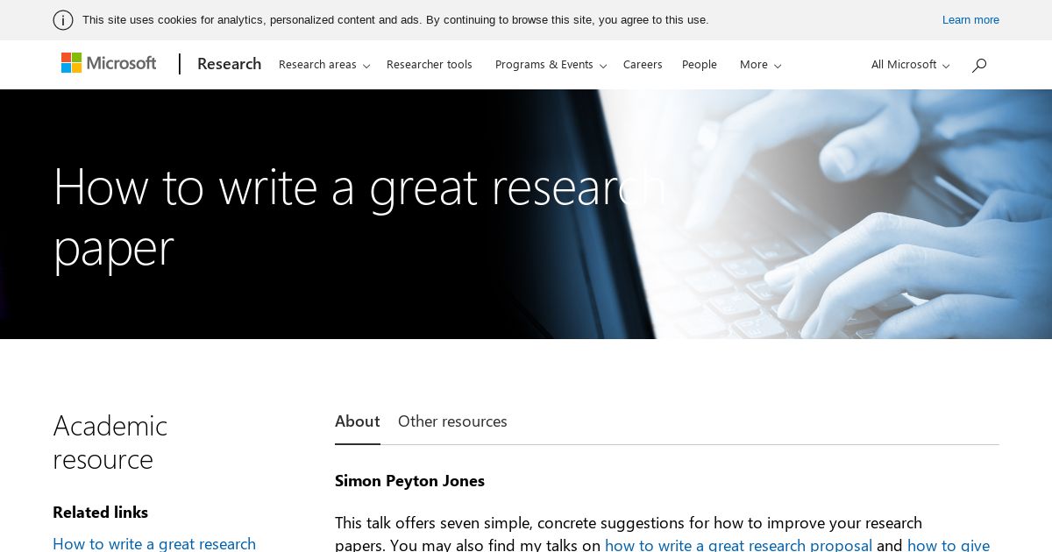
Task: Click the Microsoft logo
Action: 109,63
